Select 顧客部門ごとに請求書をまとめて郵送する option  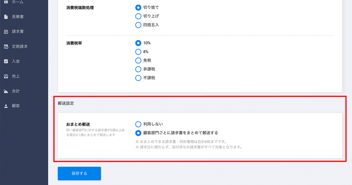[138, 133]
